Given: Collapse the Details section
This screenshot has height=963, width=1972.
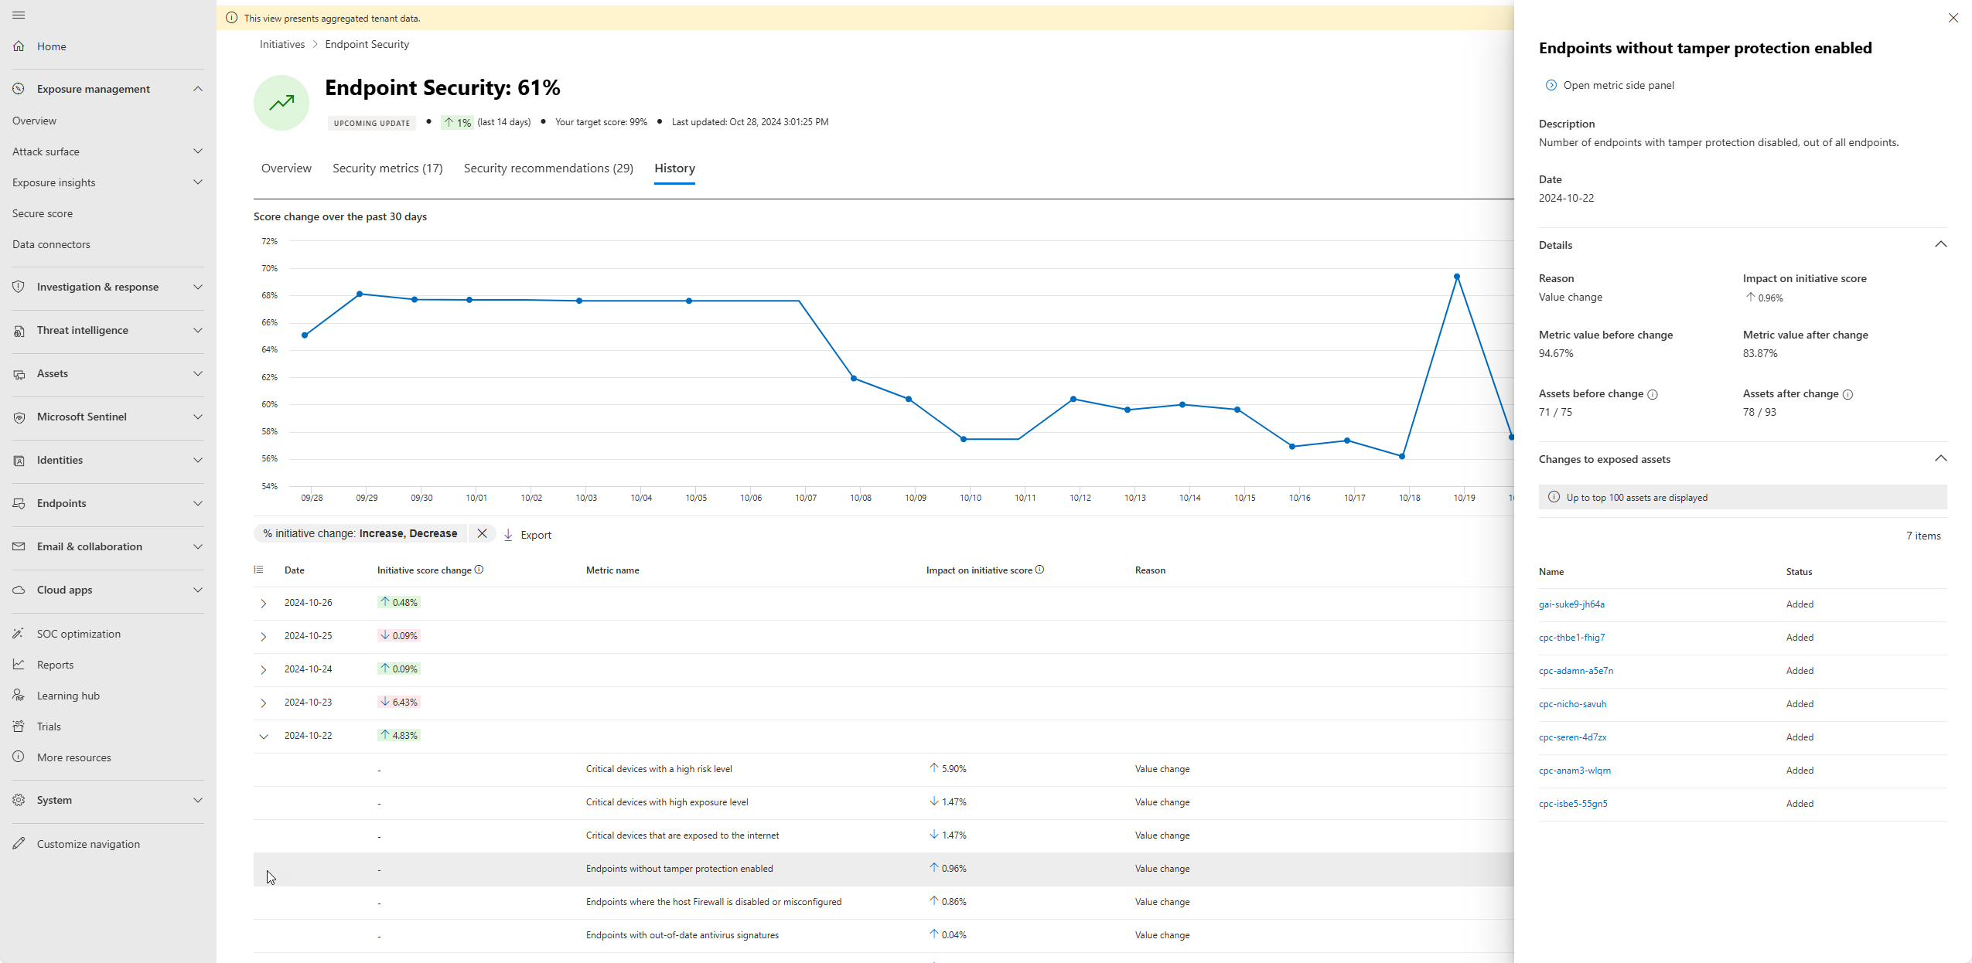Looking at the screenshot, I should pos(1940,245).
